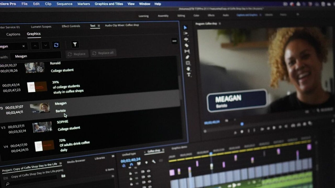Open the Text panel hamburger menu

click(98, 26)
